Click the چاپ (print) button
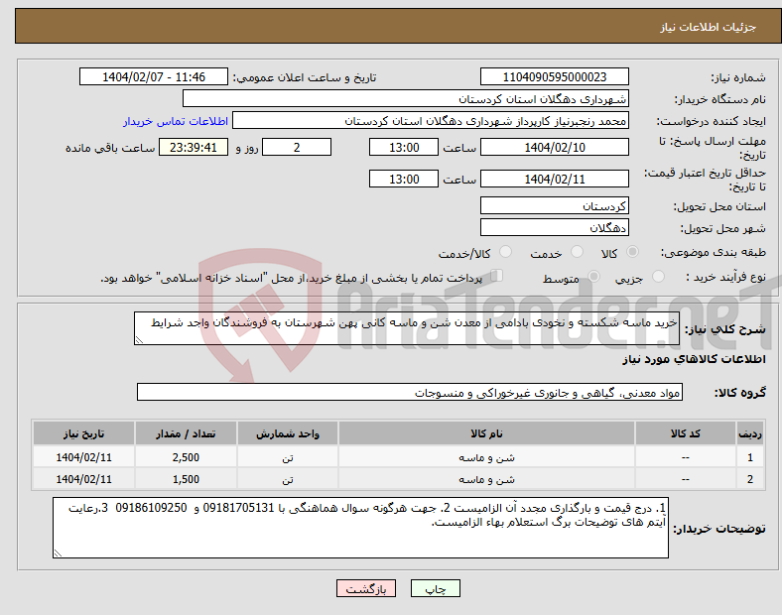 pos(435,588)
